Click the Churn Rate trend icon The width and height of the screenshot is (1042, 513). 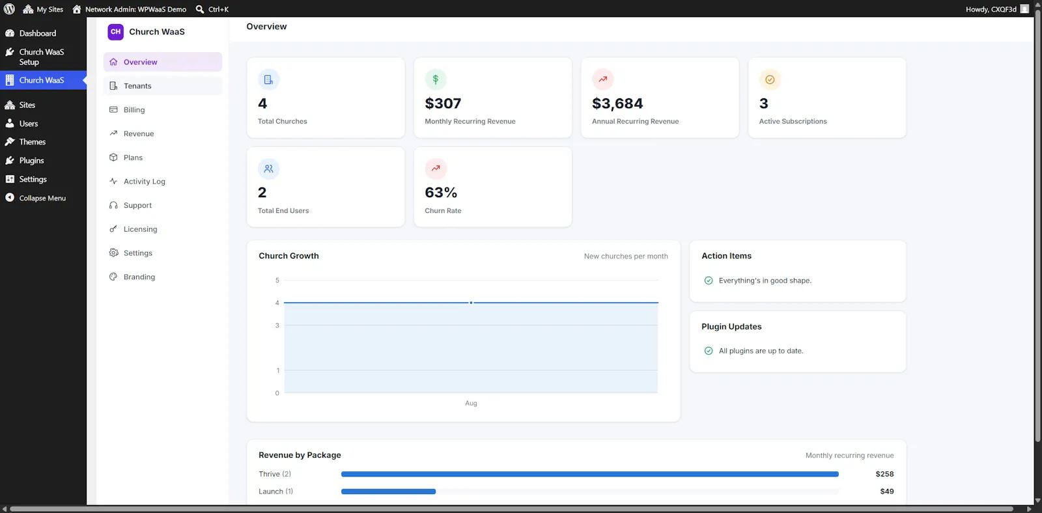coord(436,169)
